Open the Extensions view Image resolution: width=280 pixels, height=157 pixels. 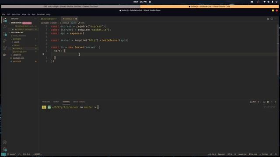point(5,48)
